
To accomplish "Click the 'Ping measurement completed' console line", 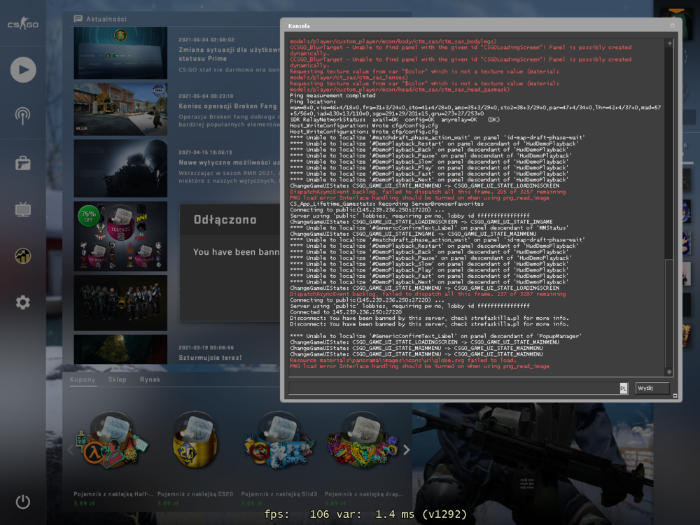I will [332, 95].
